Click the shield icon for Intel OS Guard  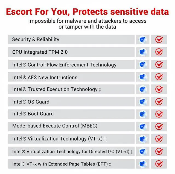click(142, 102)
